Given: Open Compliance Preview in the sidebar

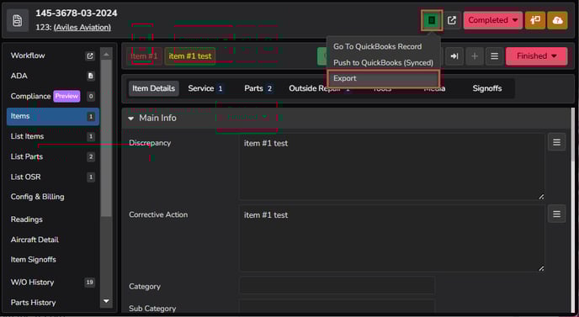Looking at the screenshot, I should (x=53, y=97).
